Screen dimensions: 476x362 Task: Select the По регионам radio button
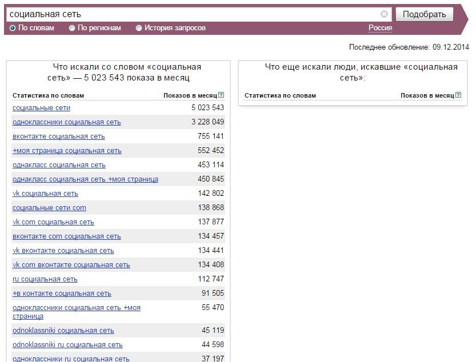pos(72,28)
